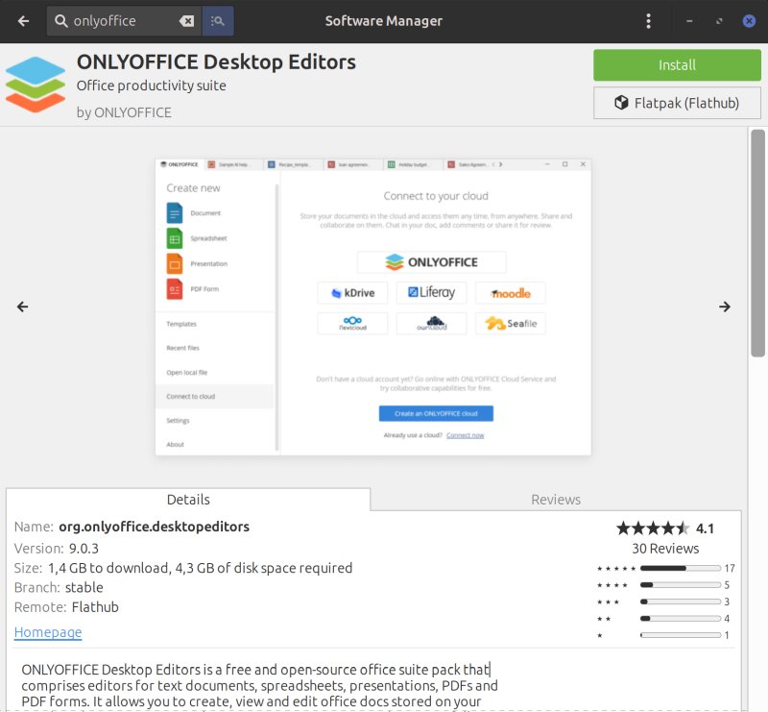The width and height of the screenshot is (768, 712).
Task: Show the previous screenshot
Action: pyautogui.click(x=22, y=307)
